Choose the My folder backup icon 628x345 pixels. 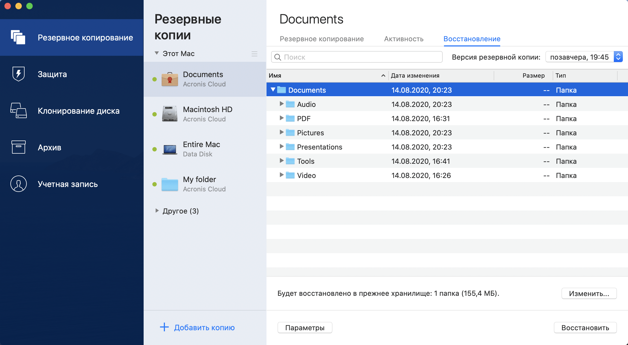pyautogui.click(x=170, y=184)
